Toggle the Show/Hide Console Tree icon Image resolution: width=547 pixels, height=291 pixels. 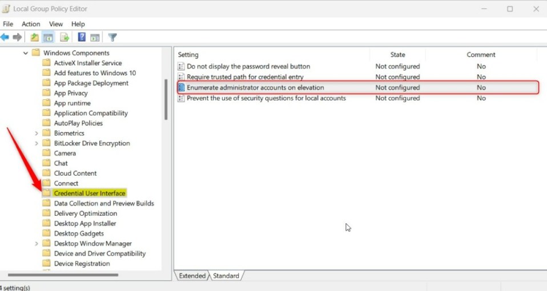pyautogui.click(x=48, y=37)
